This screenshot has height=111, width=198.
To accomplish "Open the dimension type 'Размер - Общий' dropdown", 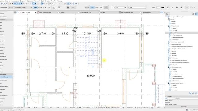I will (23, 7).
